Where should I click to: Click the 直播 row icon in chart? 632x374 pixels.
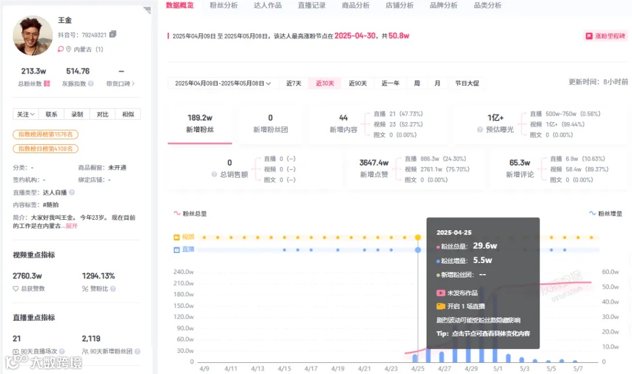click(x=177, y=250)
